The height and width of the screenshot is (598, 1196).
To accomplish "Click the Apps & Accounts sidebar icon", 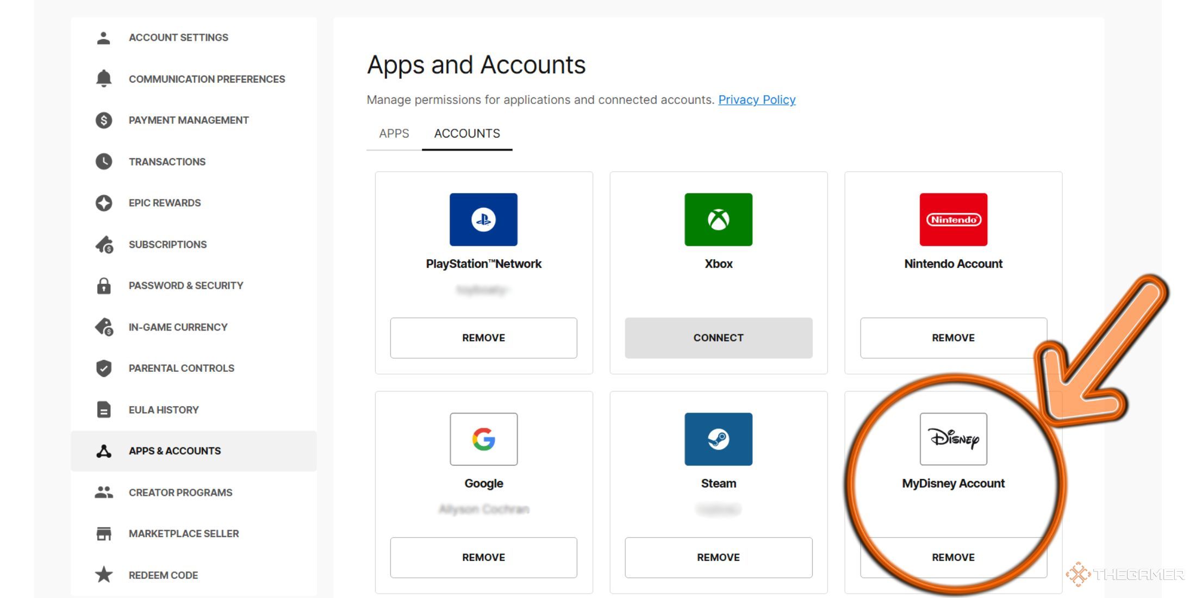I will 103,451.
